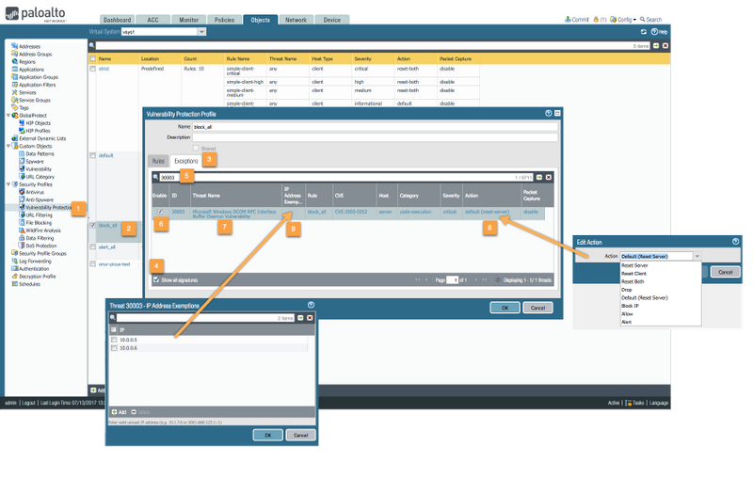Click the Decryption Profile icon in the sidebar
This screenshot has width=753, height=477.
pos(14,277)
